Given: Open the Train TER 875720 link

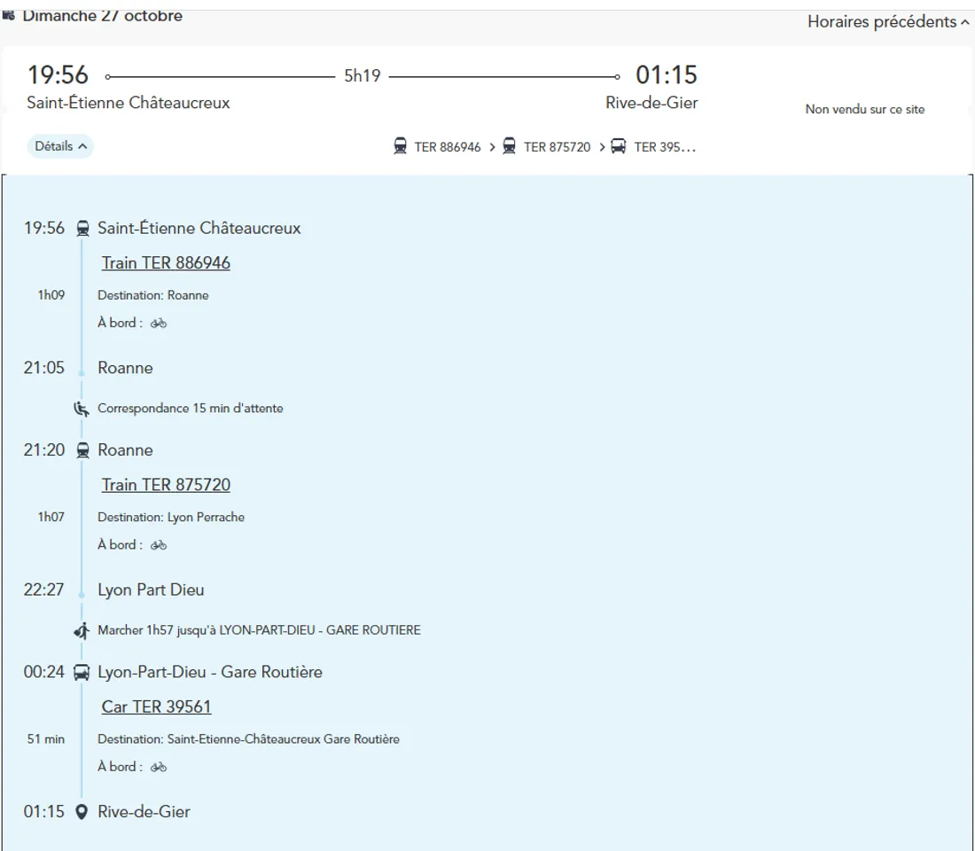Looking at the screenshot, I should pyautogui.click(x=166, y=485).
